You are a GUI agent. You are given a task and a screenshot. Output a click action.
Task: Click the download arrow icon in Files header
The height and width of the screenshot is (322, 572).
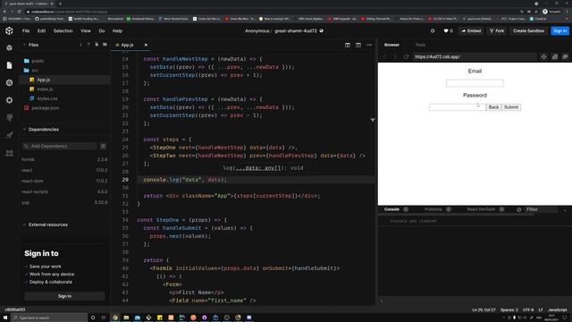click(80, 45)
